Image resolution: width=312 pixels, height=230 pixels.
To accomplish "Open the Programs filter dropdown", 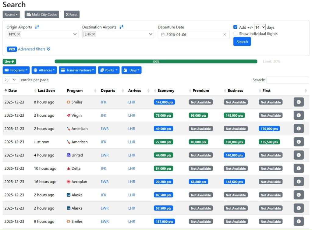I will tap(16, 70).
